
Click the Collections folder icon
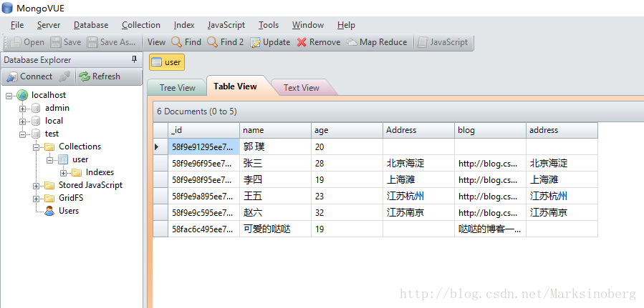click(49, 146)
